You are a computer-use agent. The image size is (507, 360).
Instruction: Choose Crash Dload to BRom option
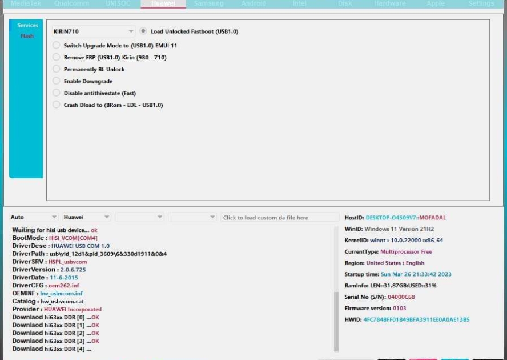click(x=56, y=105)
